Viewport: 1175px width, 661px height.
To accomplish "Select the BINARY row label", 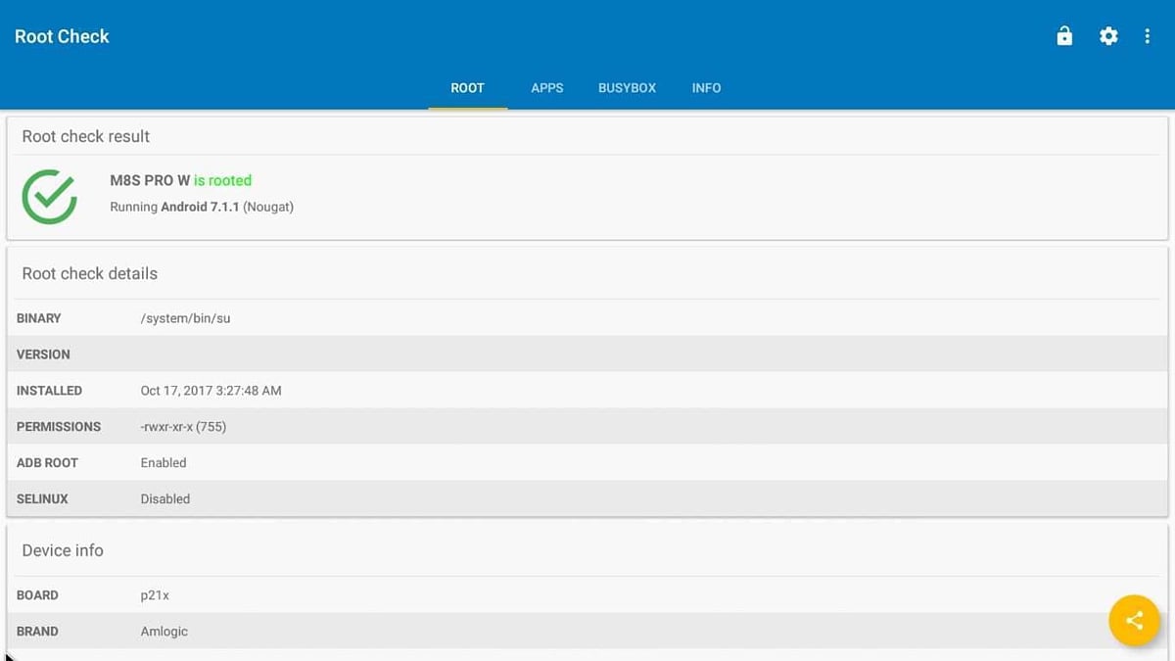I will pos(39,318).
